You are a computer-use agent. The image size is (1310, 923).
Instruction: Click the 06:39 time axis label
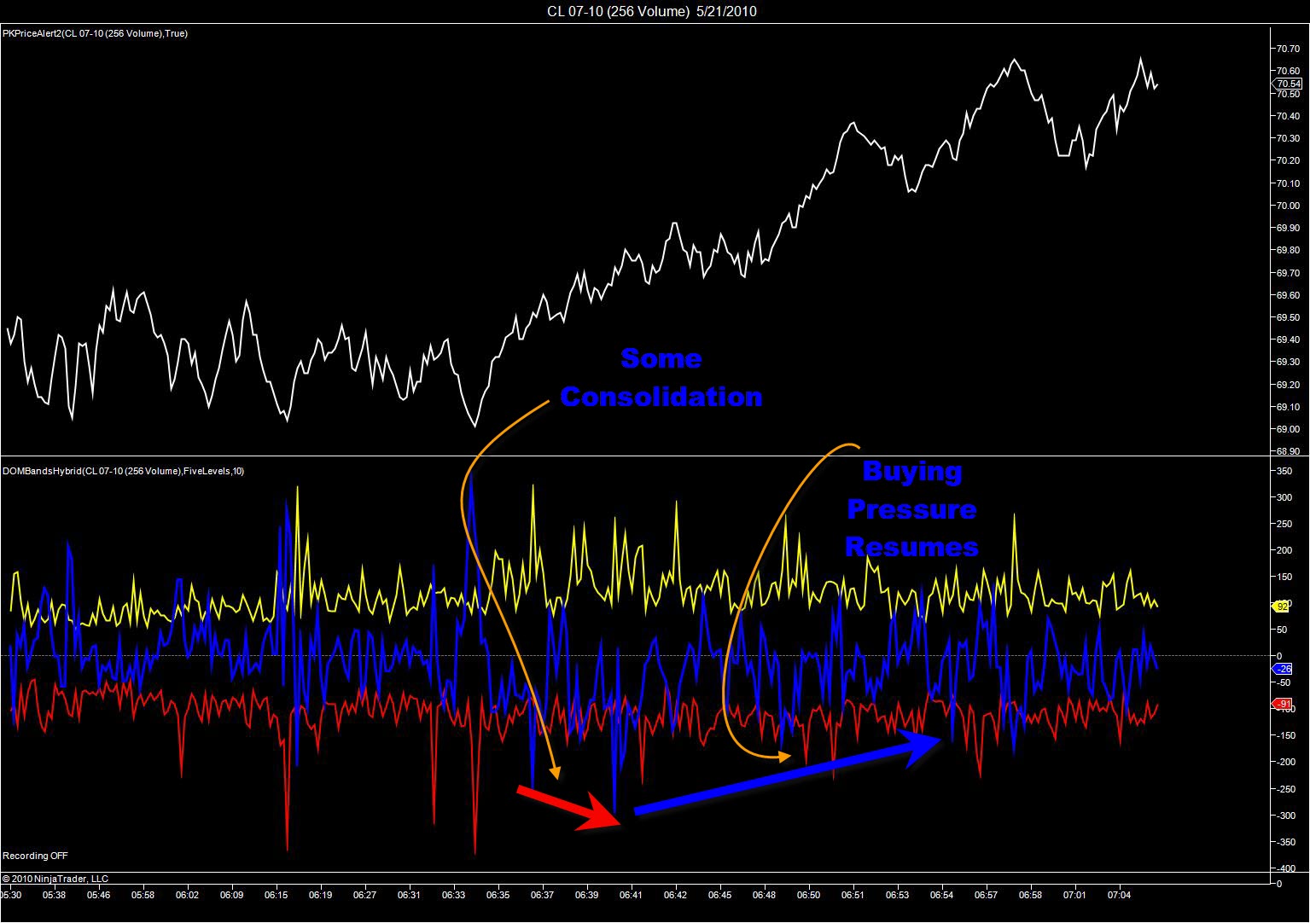[587, 896]
